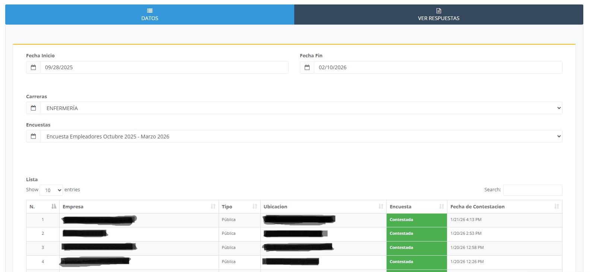Screen dimensions: 590x272
Task: Edit the Fecha Inicio date field
Action: coord(164,67)
